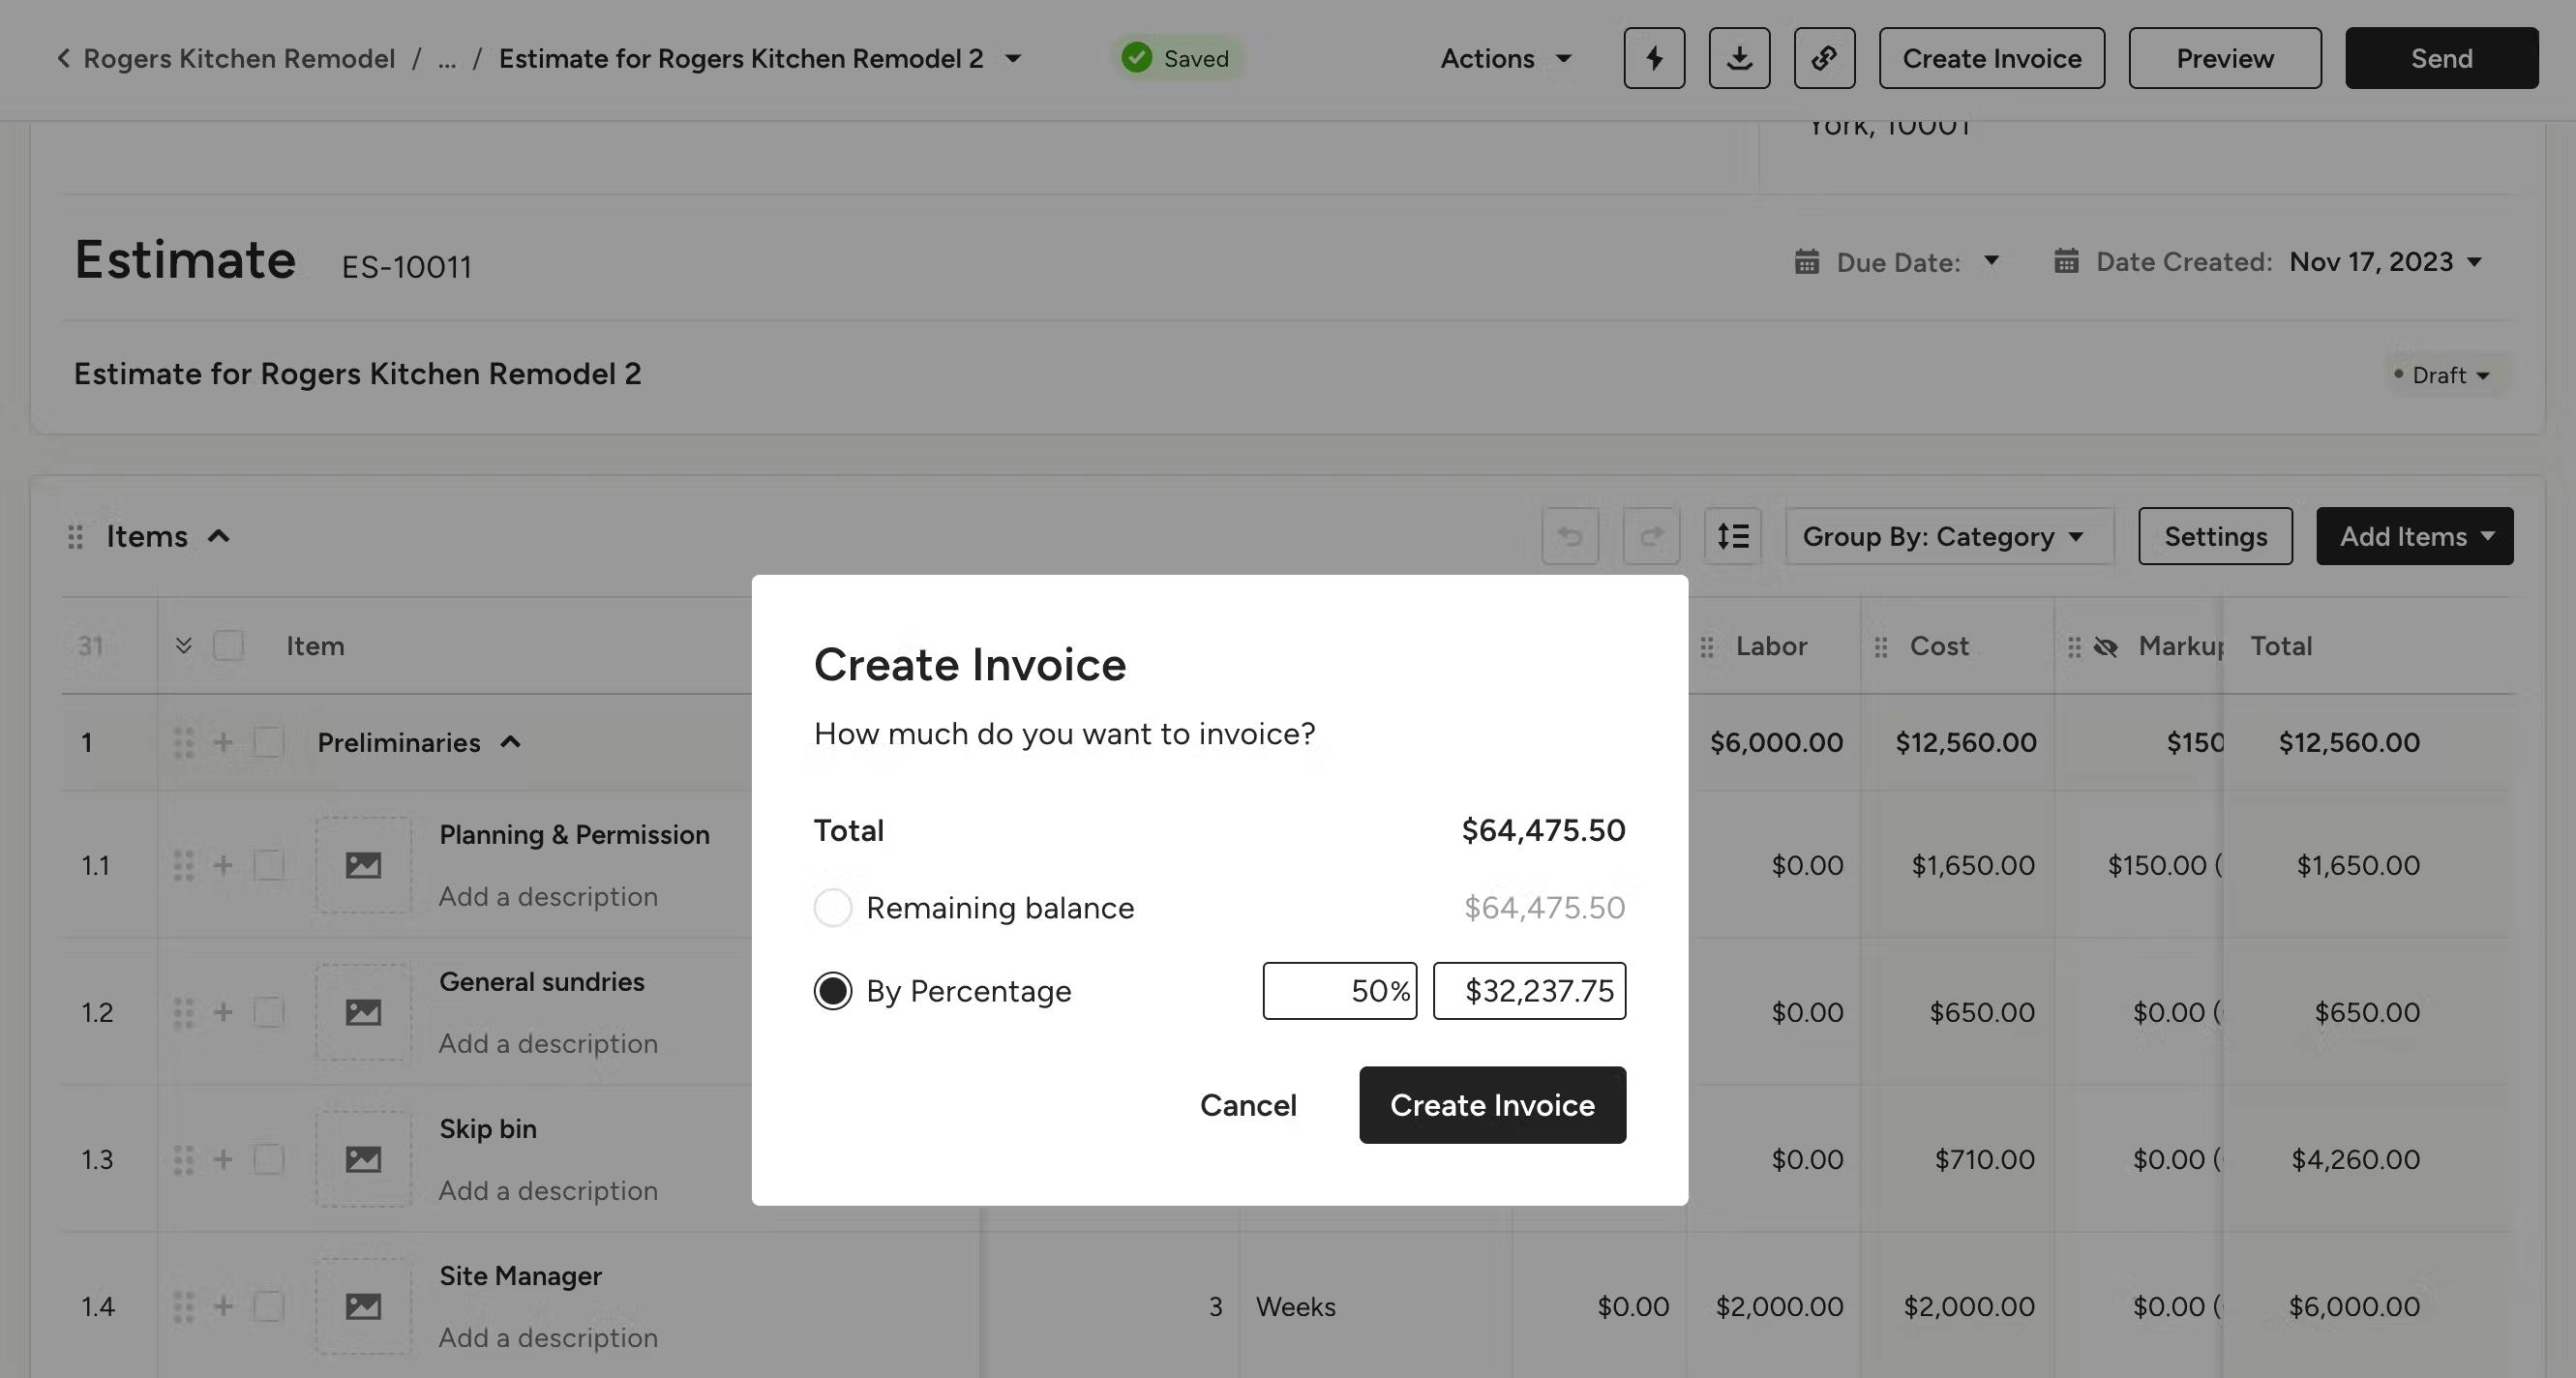Image resolution: width=2576 pixels, height=1378 pixels.
Task: Collapse the Preliminaries category chevron
Action: (511, 742)
